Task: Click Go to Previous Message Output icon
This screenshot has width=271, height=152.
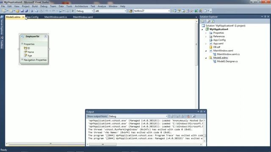Action: pyautogui.click(x=178, y=117)
